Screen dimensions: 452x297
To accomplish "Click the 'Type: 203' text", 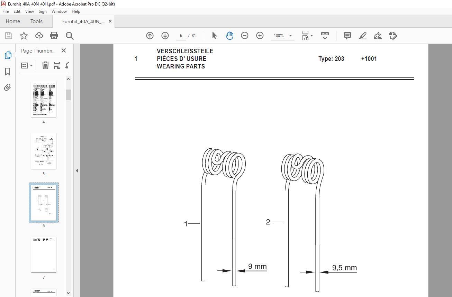I will (331, 59).
